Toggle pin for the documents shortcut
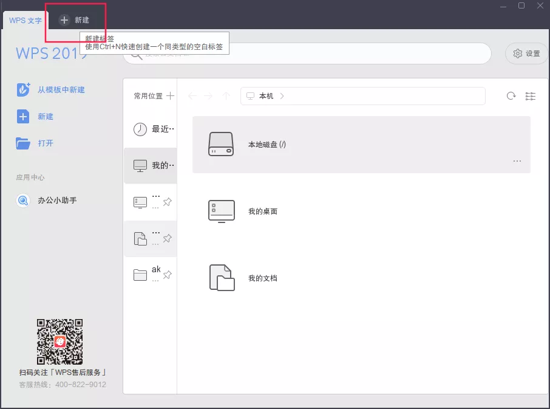The height and width of the screenshot is (409, 550). 168,238
